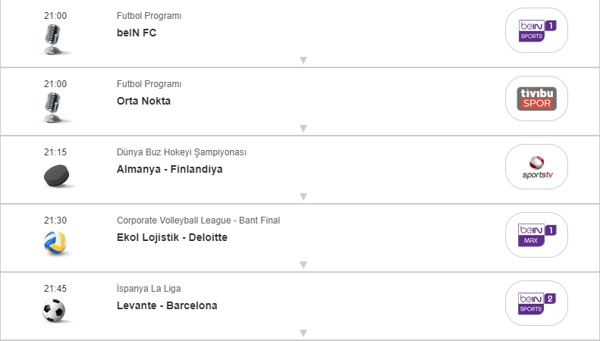The height and width of the screenshot is (341, 600).
Task: Select the Orta Nokta program title
Action: 143,101
